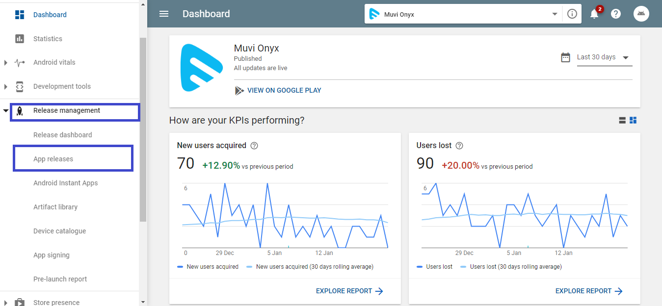The height and width of the screenshot is (306, 662).
Task: Open Pre-launch report page
Action: coord(60,279)
